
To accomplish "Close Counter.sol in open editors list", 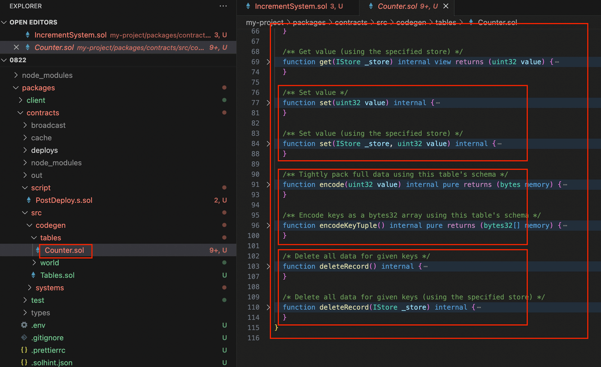I will click(16, 48).
